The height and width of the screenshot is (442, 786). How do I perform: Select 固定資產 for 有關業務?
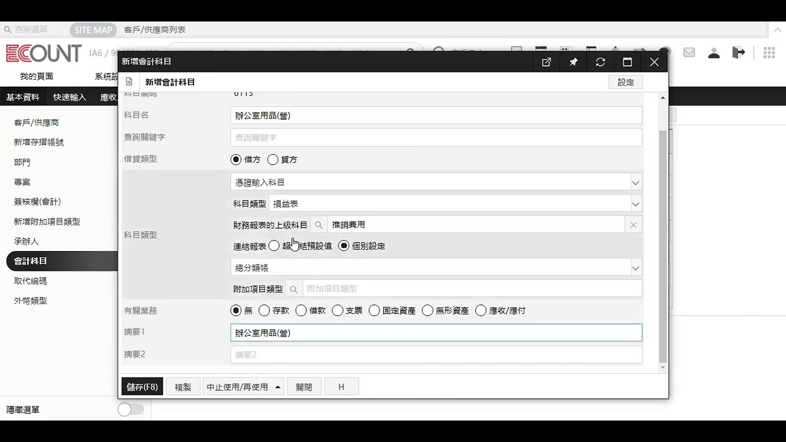[374, 311]
